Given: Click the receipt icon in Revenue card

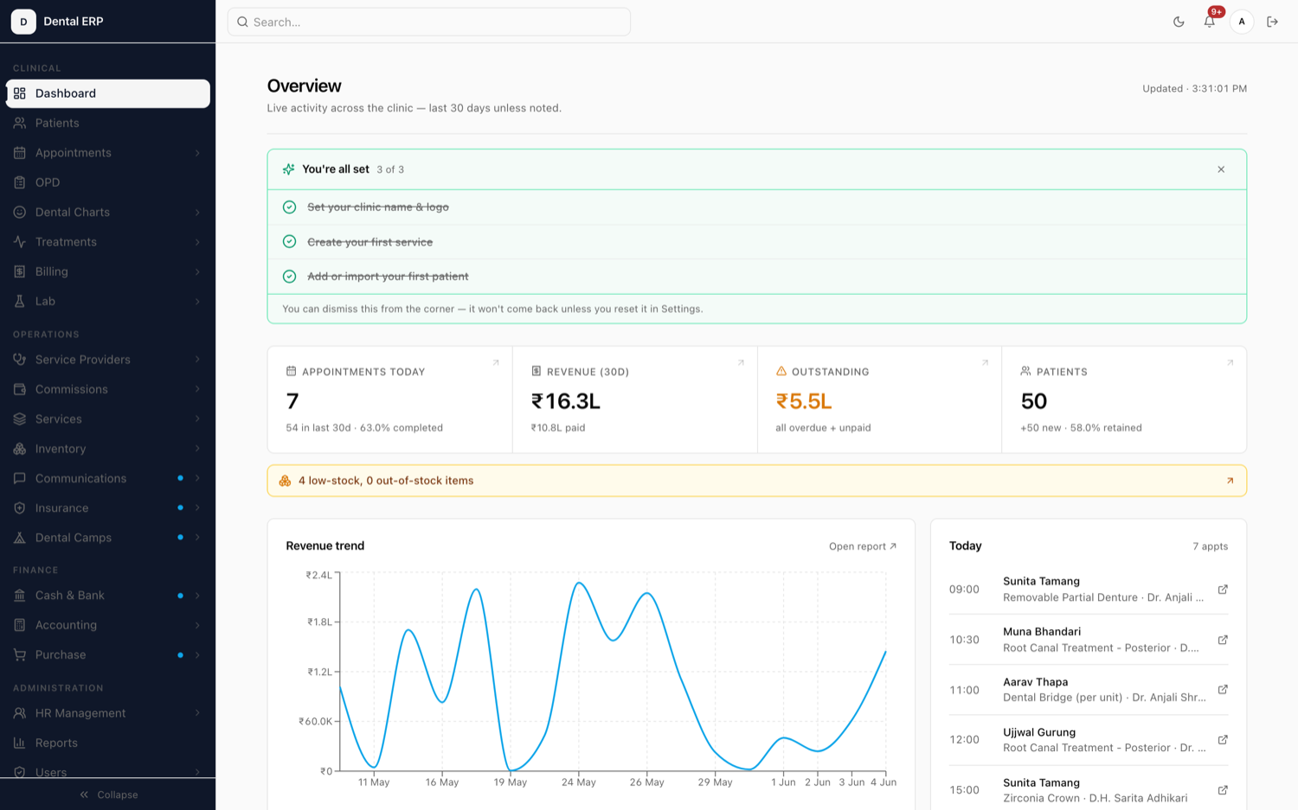Looking at the screenshot, I should (x=536, y=371).
